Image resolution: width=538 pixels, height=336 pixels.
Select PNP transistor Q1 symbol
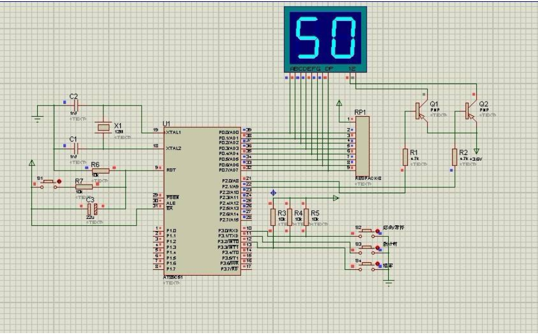point(421,111)
